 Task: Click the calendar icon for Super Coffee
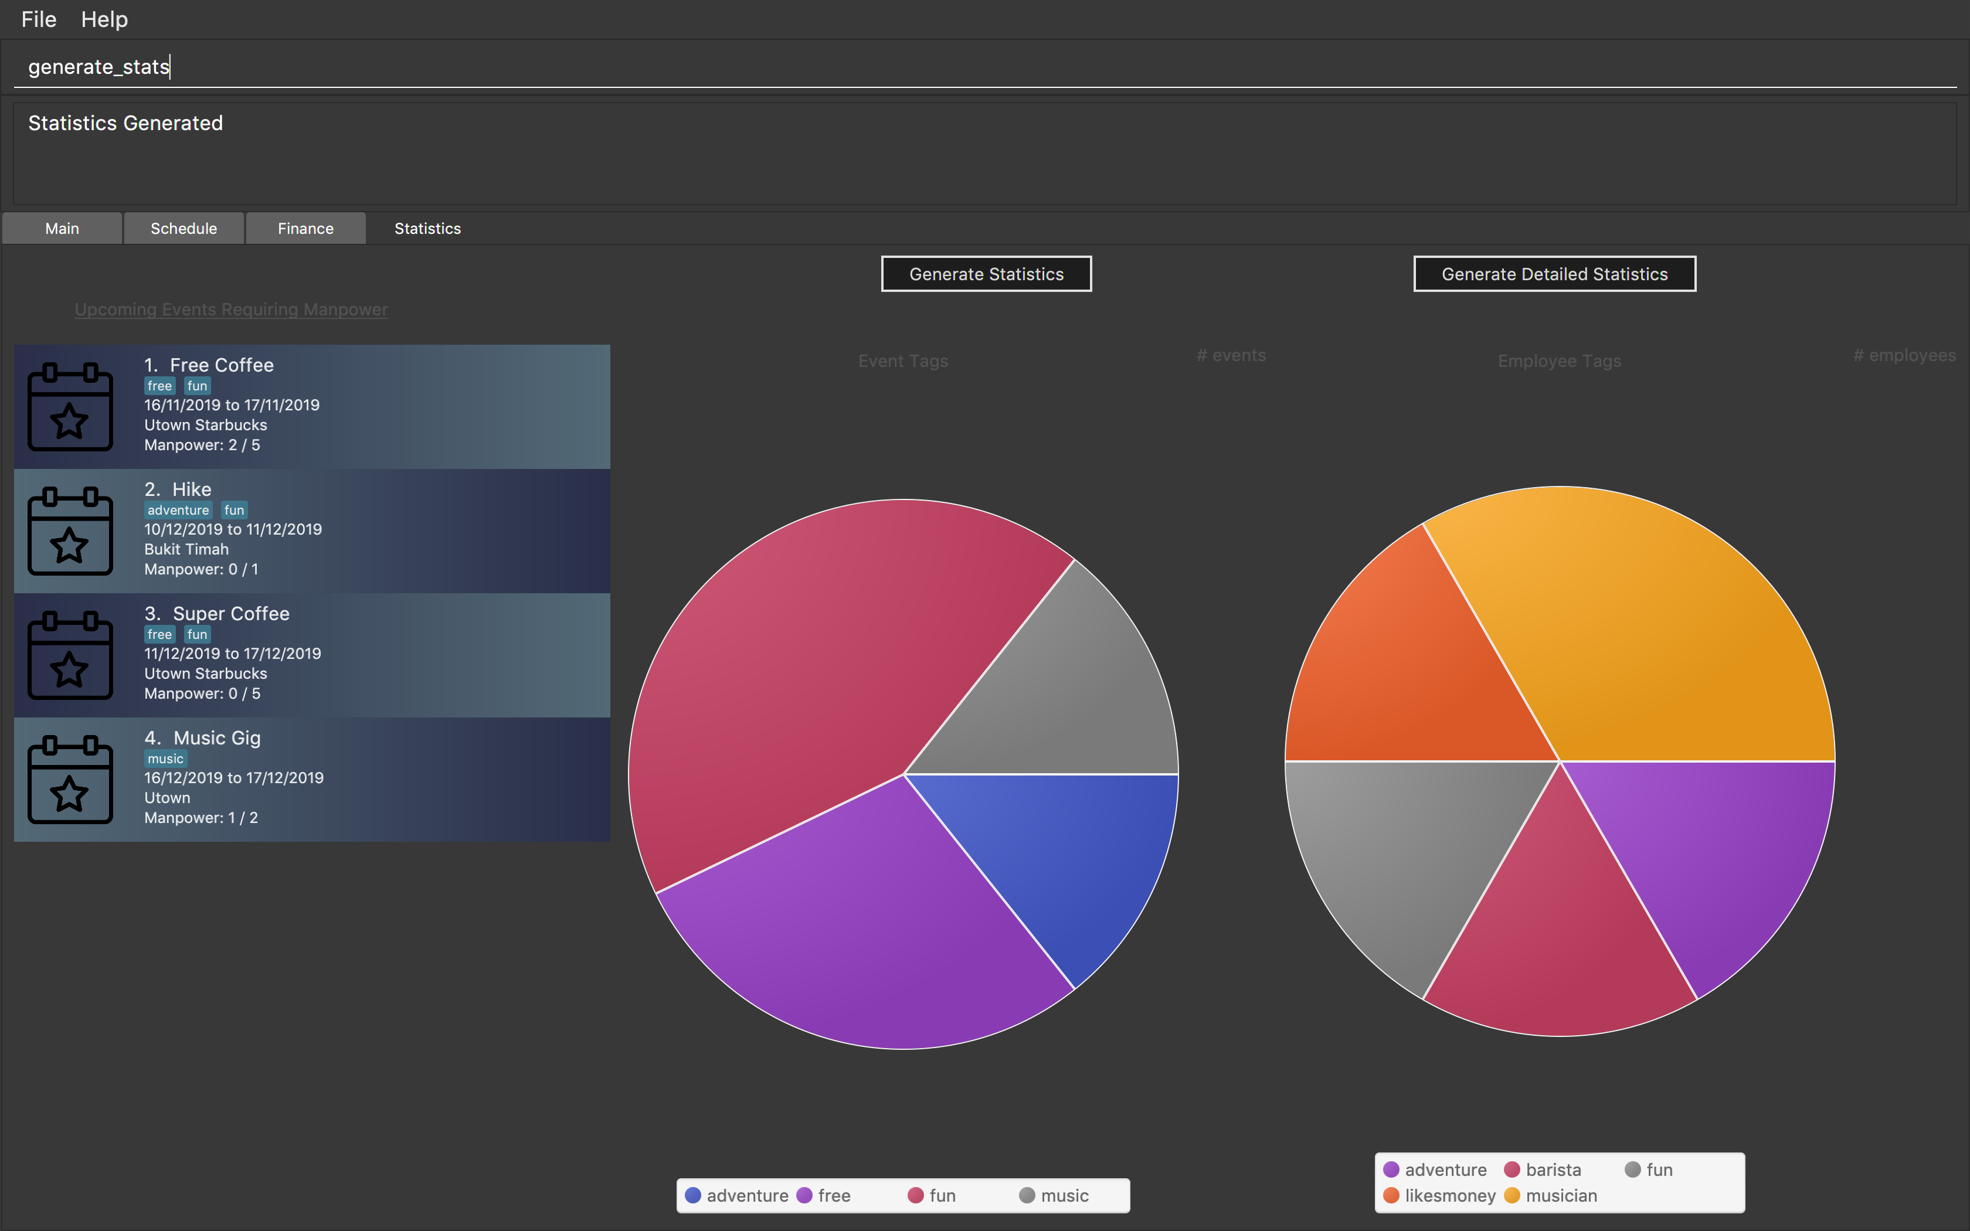(70, 655)
